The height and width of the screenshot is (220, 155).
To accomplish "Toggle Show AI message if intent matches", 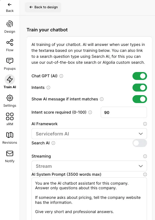I will (x=140, y=99).
